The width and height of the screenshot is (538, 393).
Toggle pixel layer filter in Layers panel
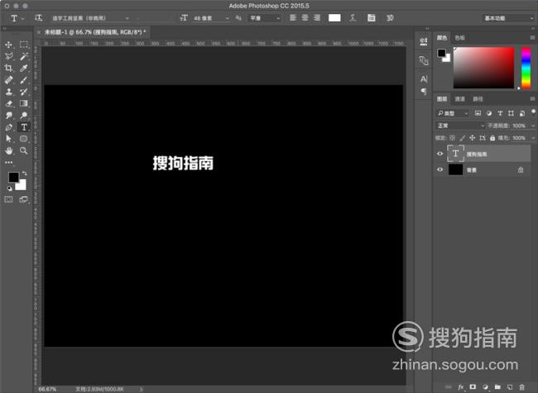(478, 113)
